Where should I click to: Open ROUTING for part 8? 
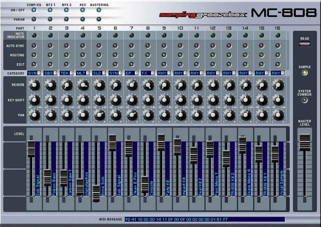(x=148, y=55)
